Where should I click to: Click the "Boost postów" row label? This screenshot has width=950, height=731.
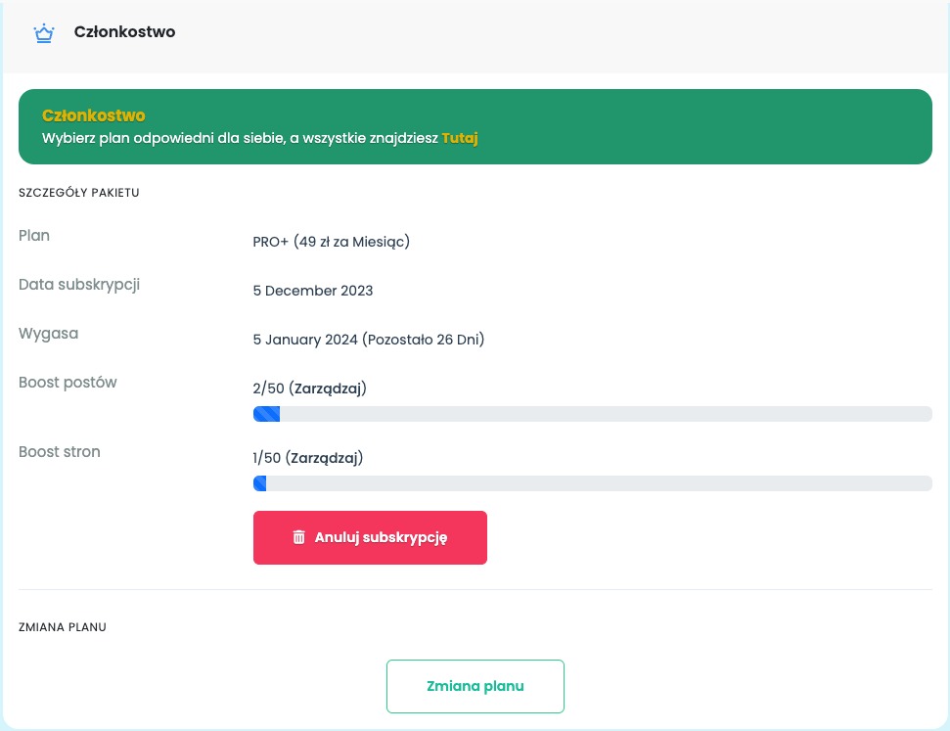(x=68, y=383)
